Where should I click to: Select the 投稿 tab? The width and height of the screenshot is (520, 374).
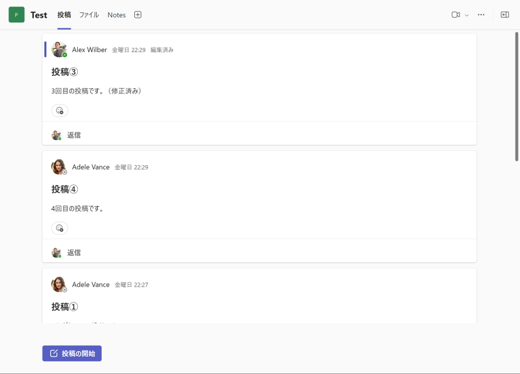click(64, 15)
